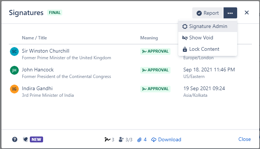This screenshot has width=260, height=149.
Task: Click the help question mark icon
Action: click(15, 139)
